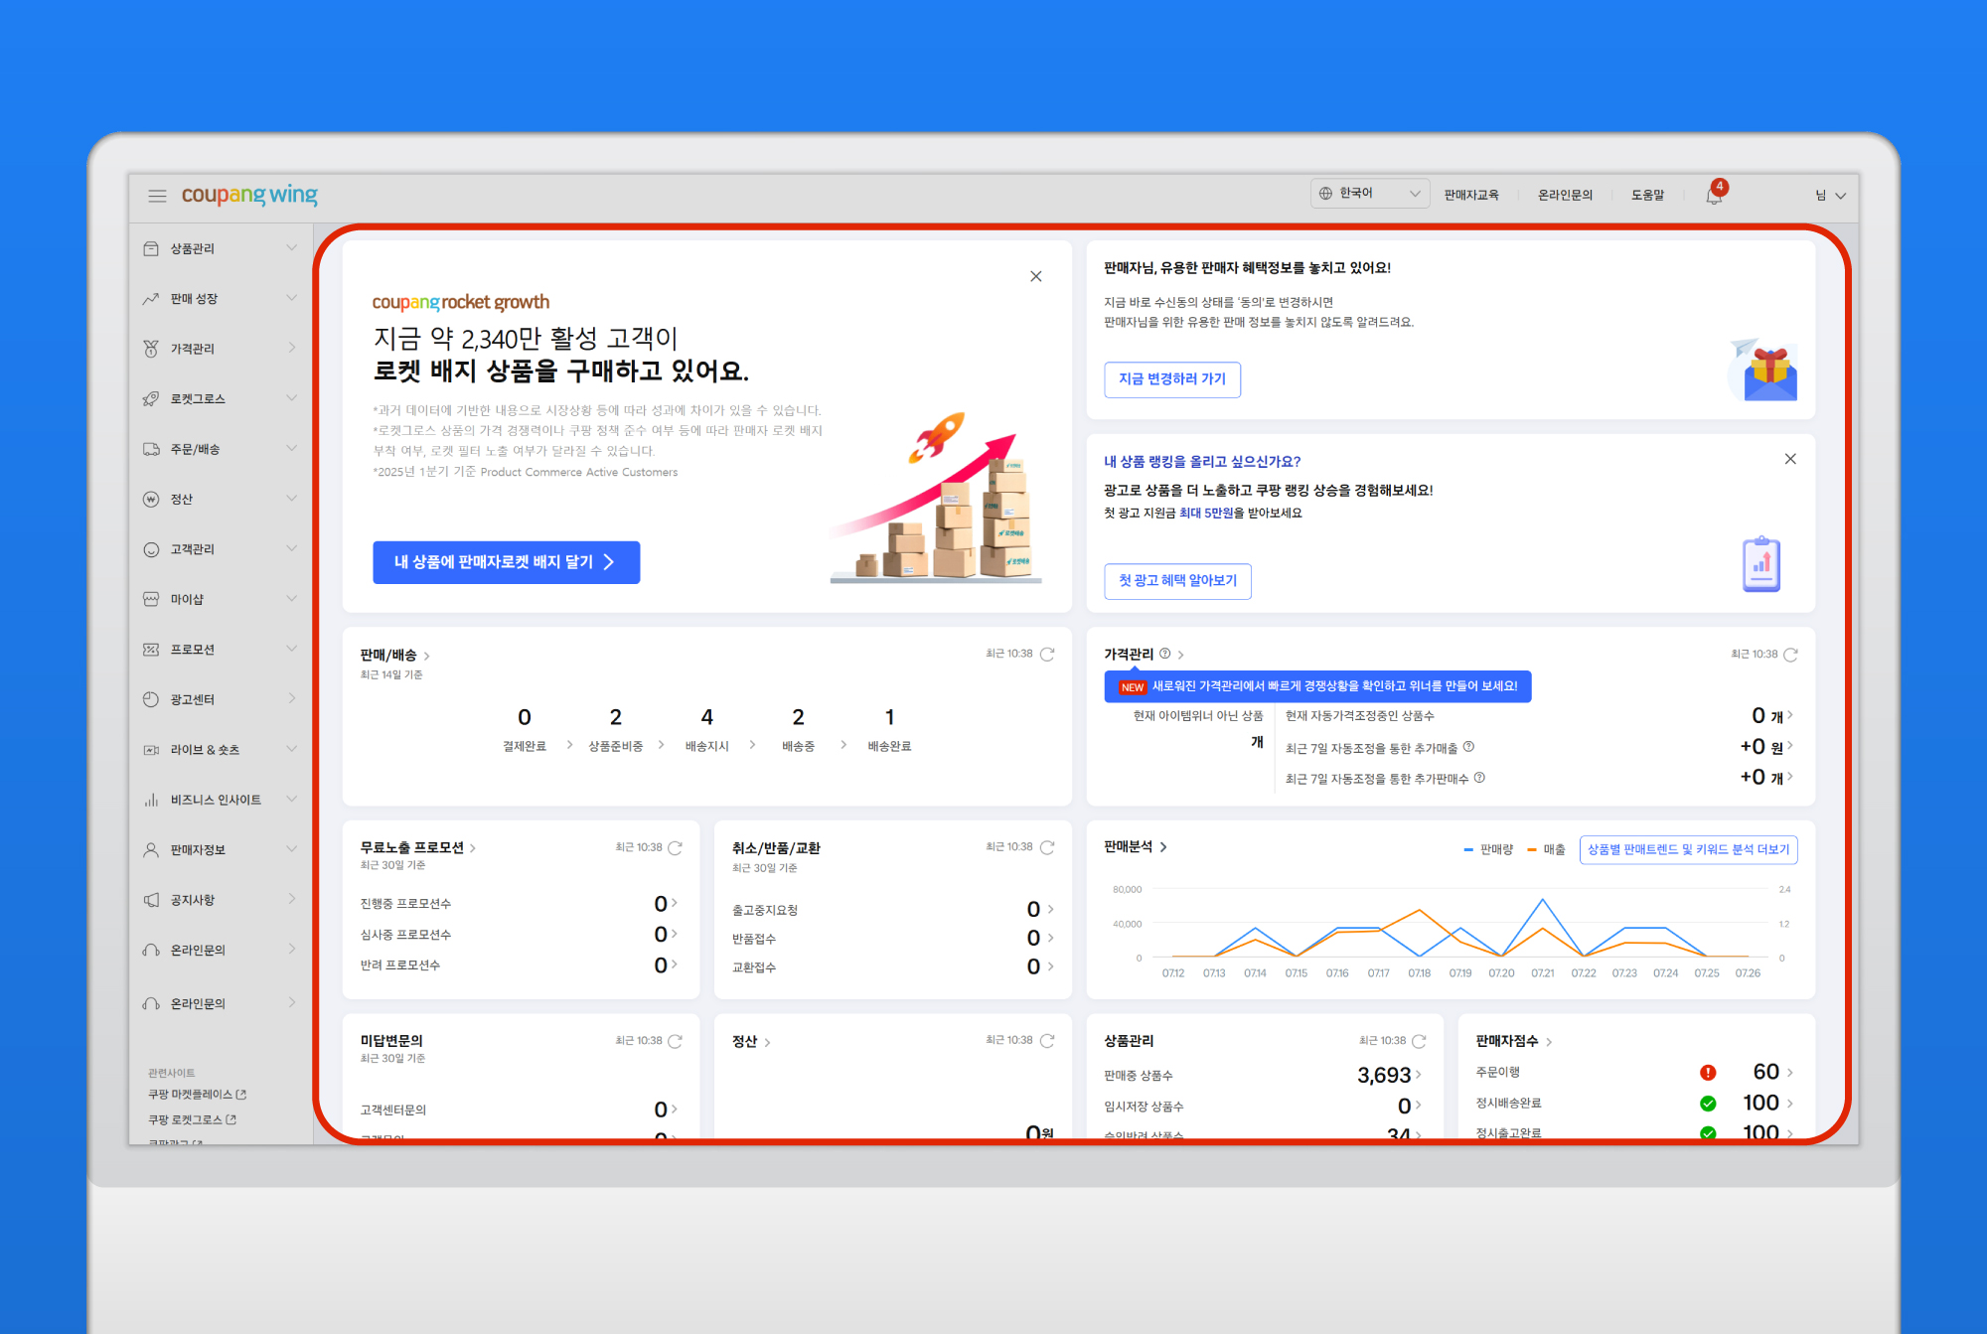This screenshot has height=1334, width=1987.
Task: Expand the 정산 sidebar menu
Action: coord(291,499)
